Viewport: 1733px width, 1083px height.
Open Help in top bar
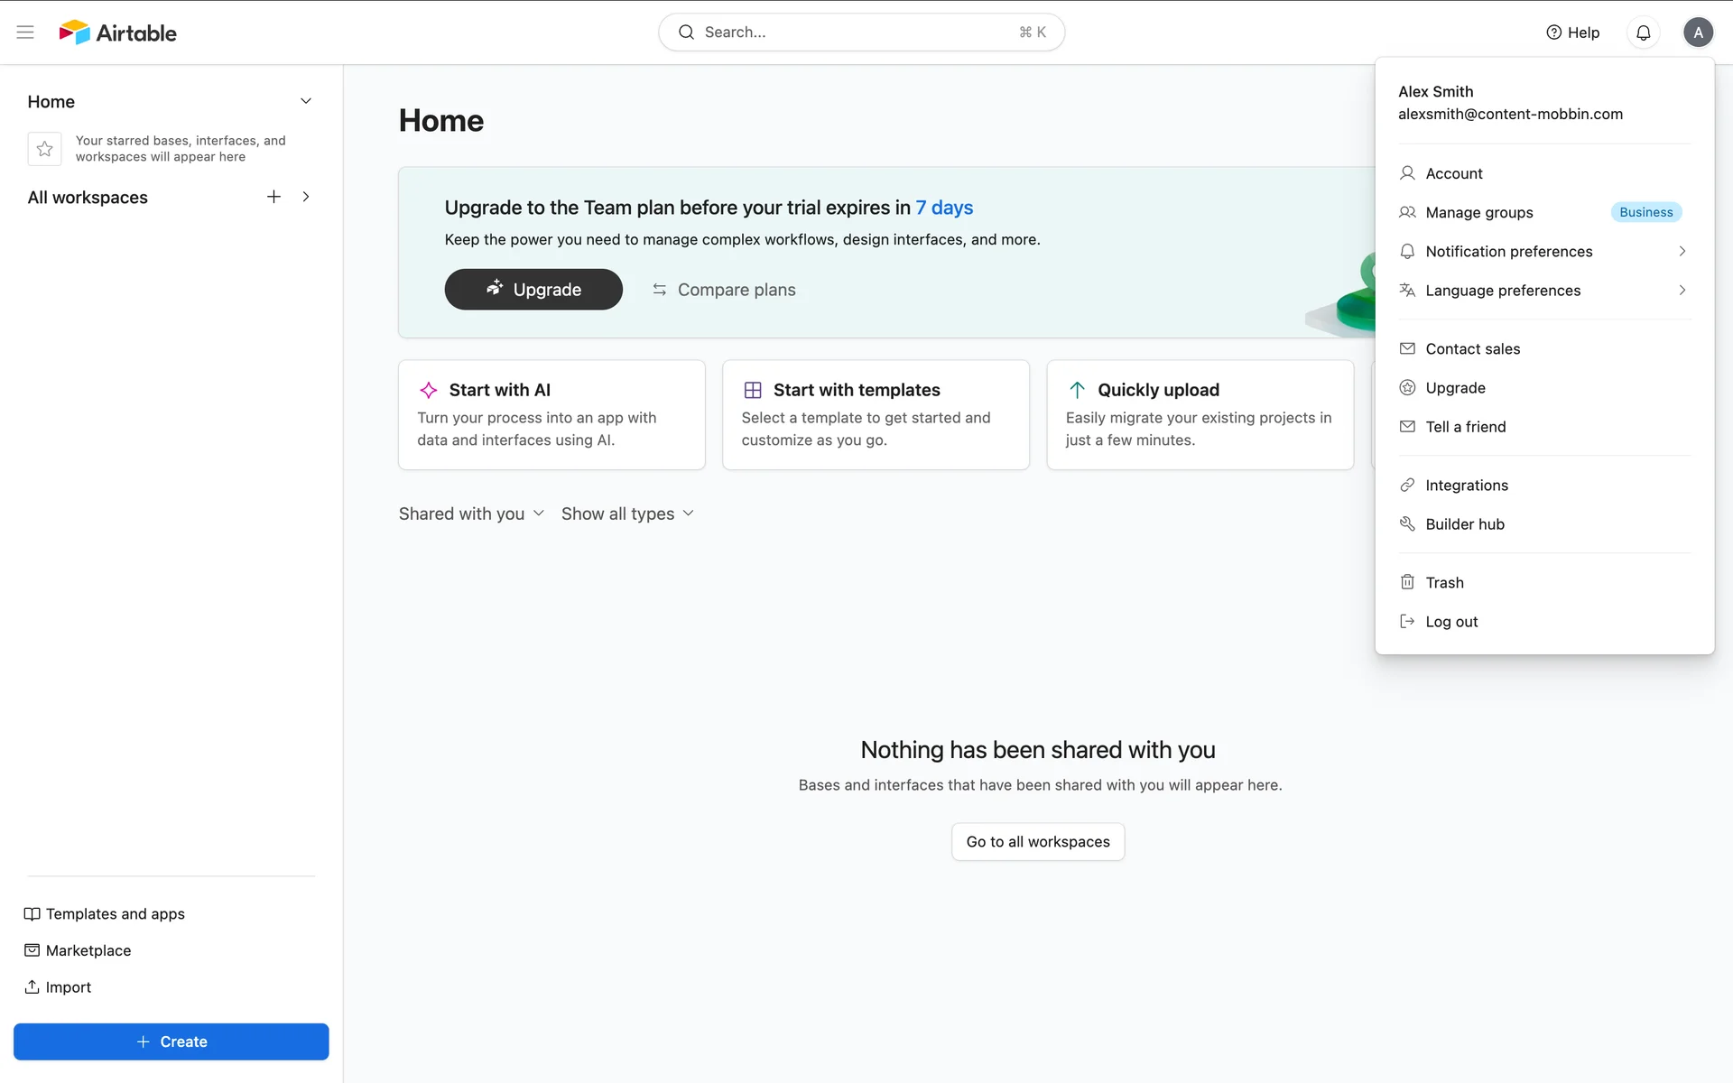[1572, 32]
